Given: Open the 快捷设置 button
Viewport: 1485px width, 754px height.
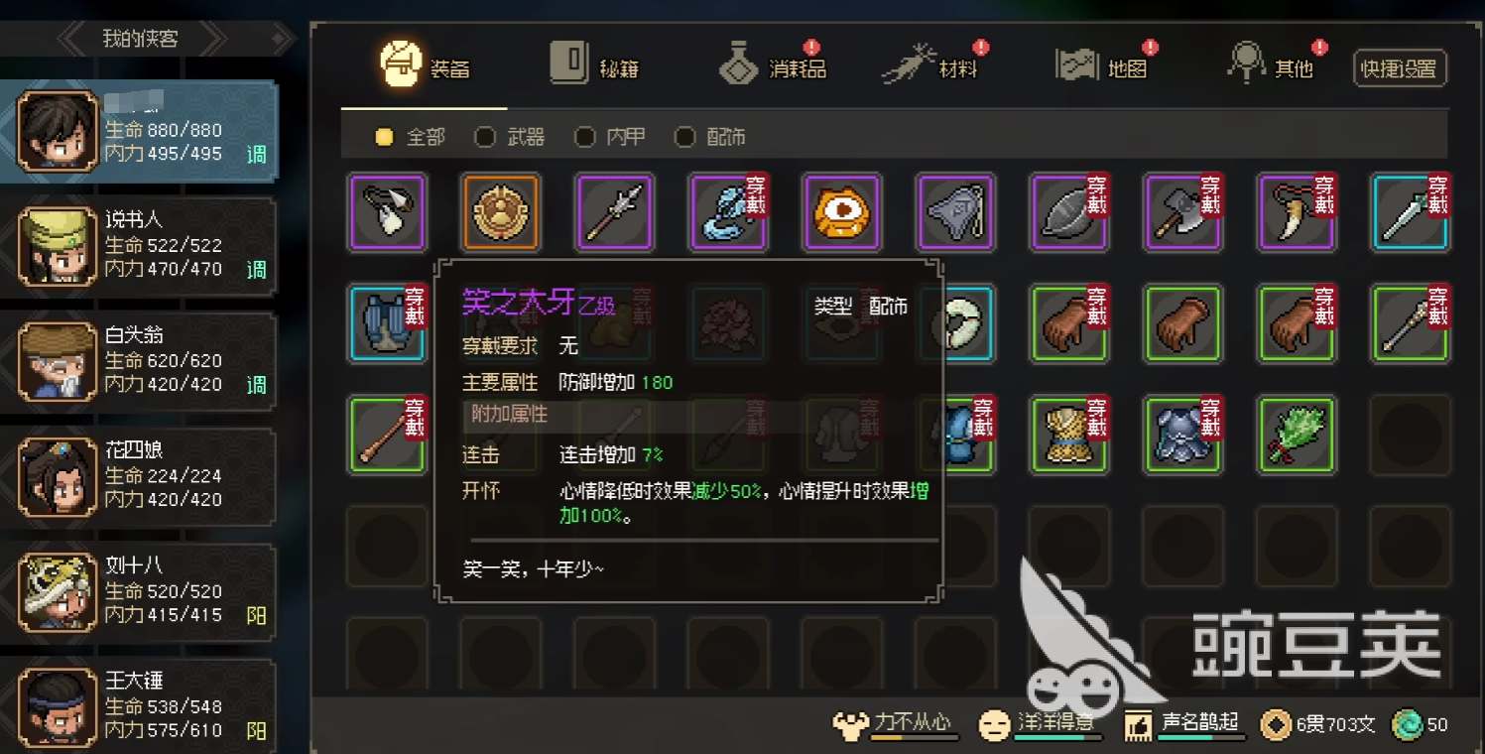Looking at the screenshot, I should tap(1400, 68).
